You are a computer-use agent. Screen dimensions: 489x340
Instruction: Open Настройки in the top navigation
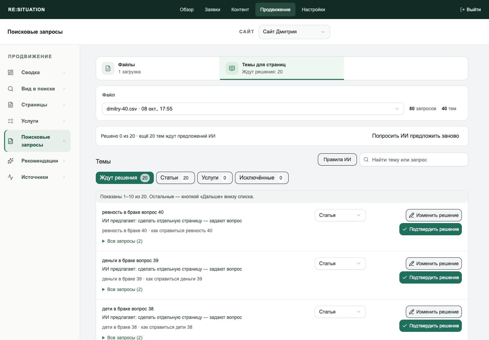pos(313,10)
